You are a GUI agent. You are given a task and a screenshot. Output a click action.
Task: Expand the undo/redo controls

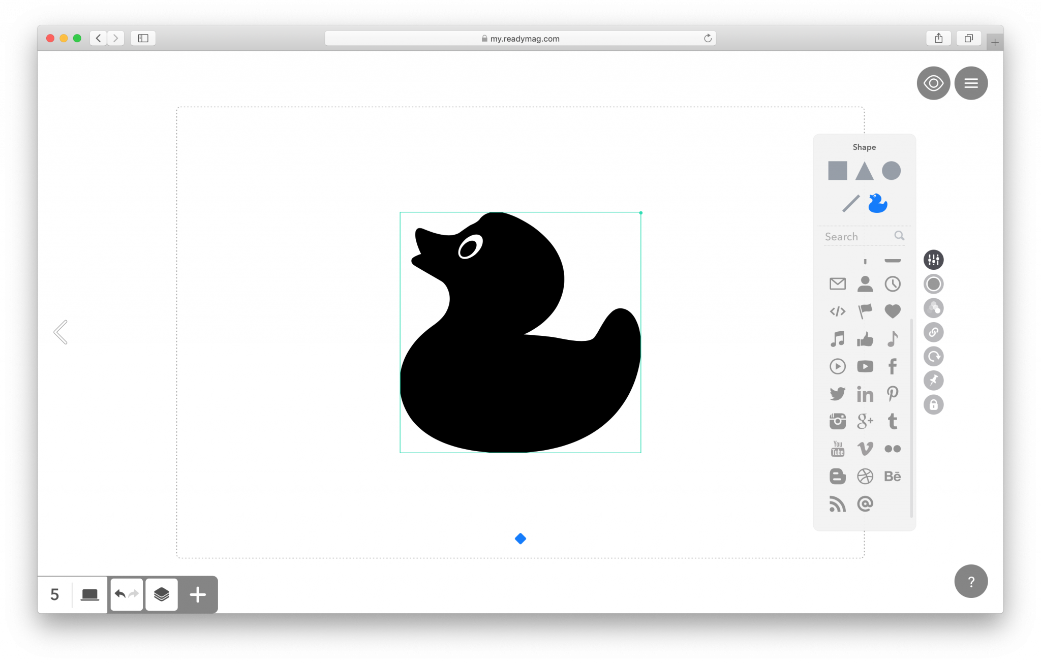point(126,594)
